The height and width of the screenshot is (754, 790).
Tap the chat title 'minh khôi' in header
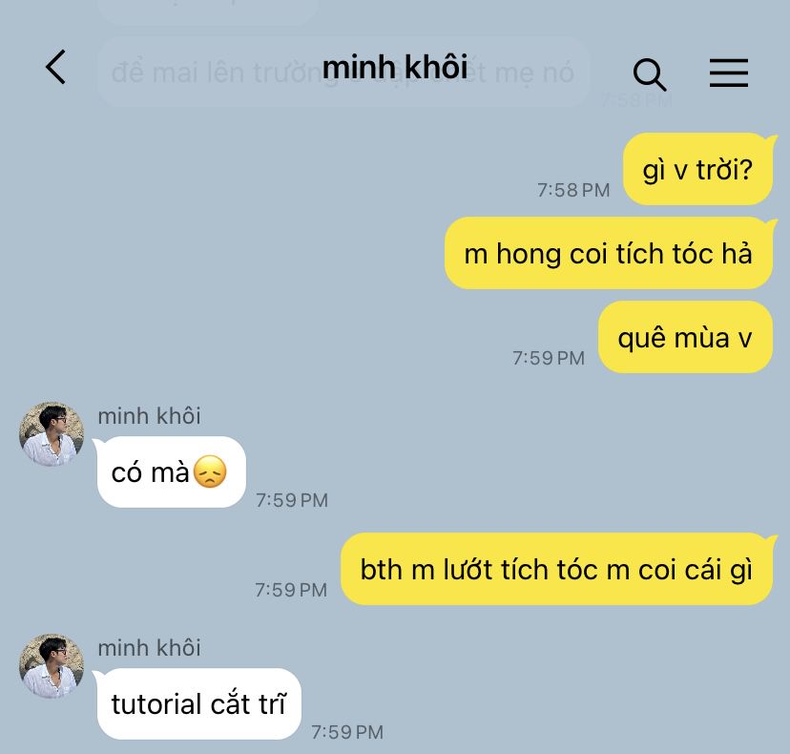[x=395, y=67]
